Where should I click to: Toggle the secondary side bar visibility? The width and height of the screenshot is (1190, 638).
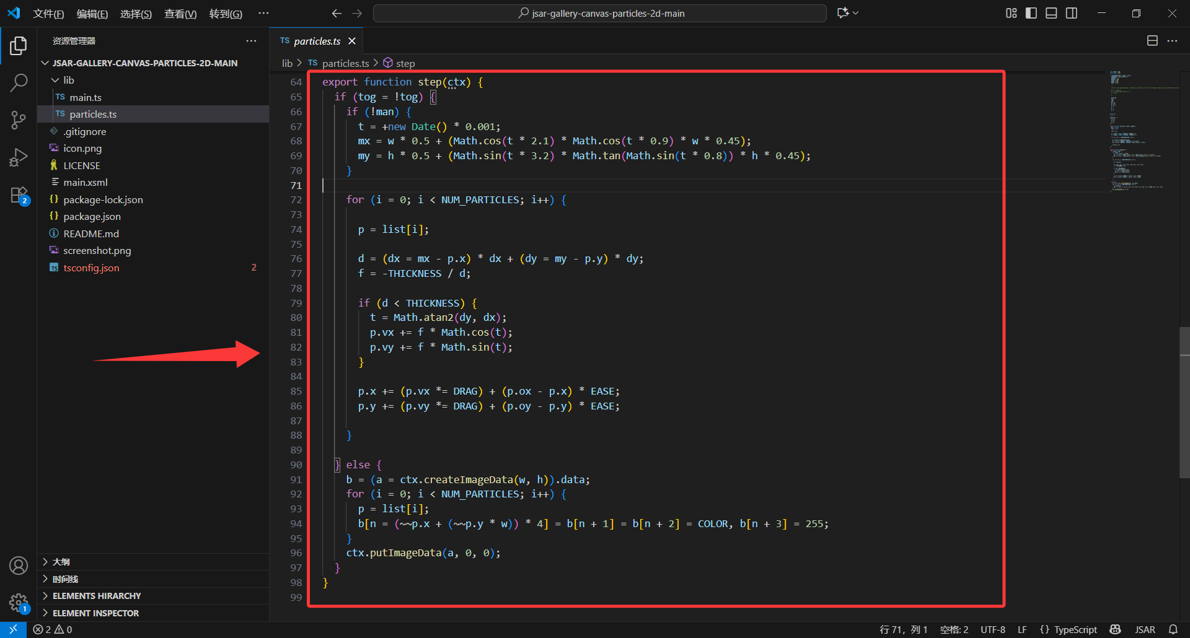coord(1072,13)
